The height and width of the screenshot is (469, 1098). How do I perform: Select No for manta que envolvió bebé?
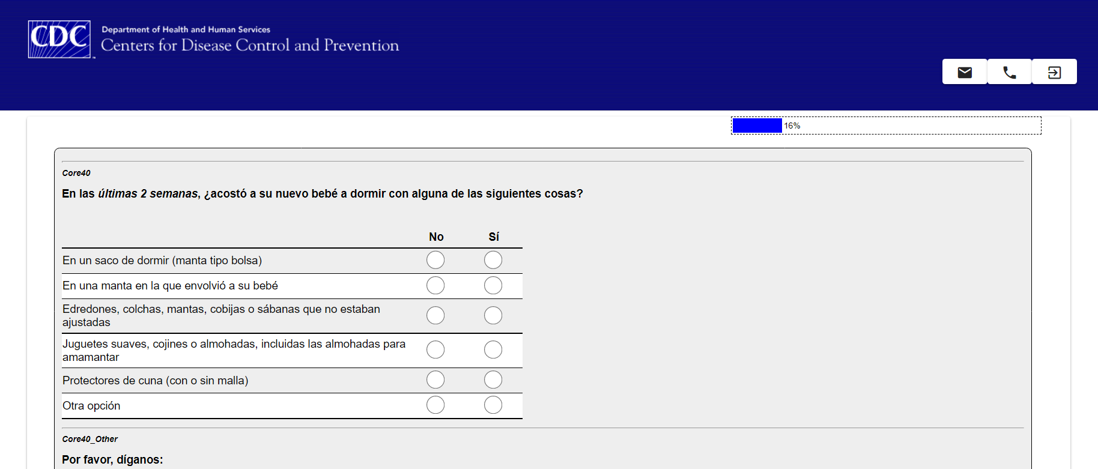pyautogui.click(x=435, y=285)
